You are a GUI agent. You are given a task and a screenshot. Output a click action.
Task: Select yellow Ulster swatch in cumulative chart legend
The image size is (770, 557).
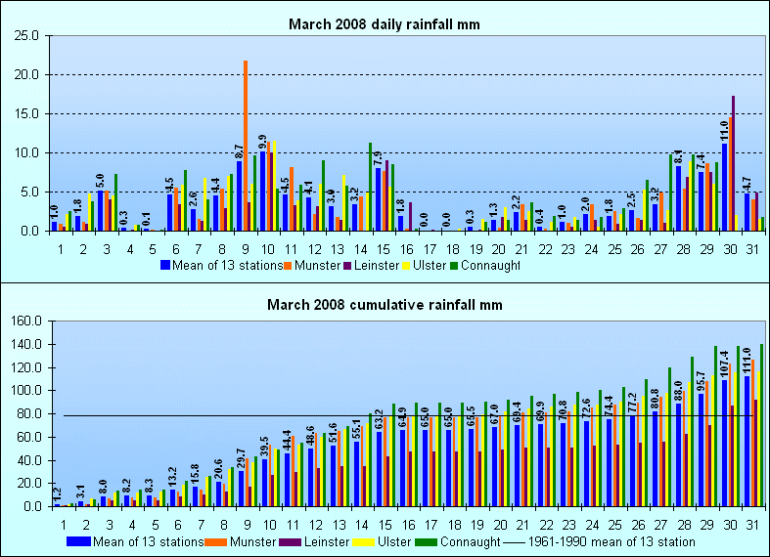[x=364, y=541]
